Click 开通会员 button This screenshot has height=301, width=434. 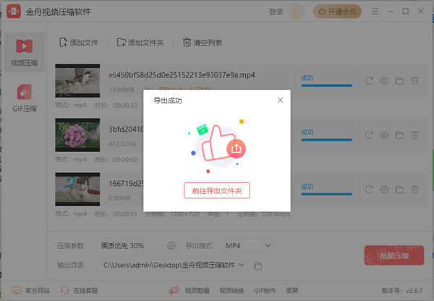click(x=337, y=12)
